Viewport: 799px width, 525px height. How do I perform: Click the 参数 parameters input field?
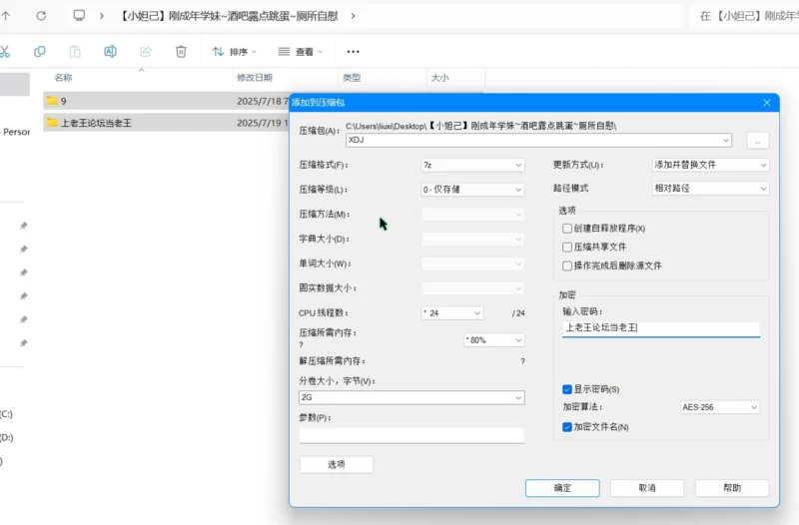click(x=411, y=435)
